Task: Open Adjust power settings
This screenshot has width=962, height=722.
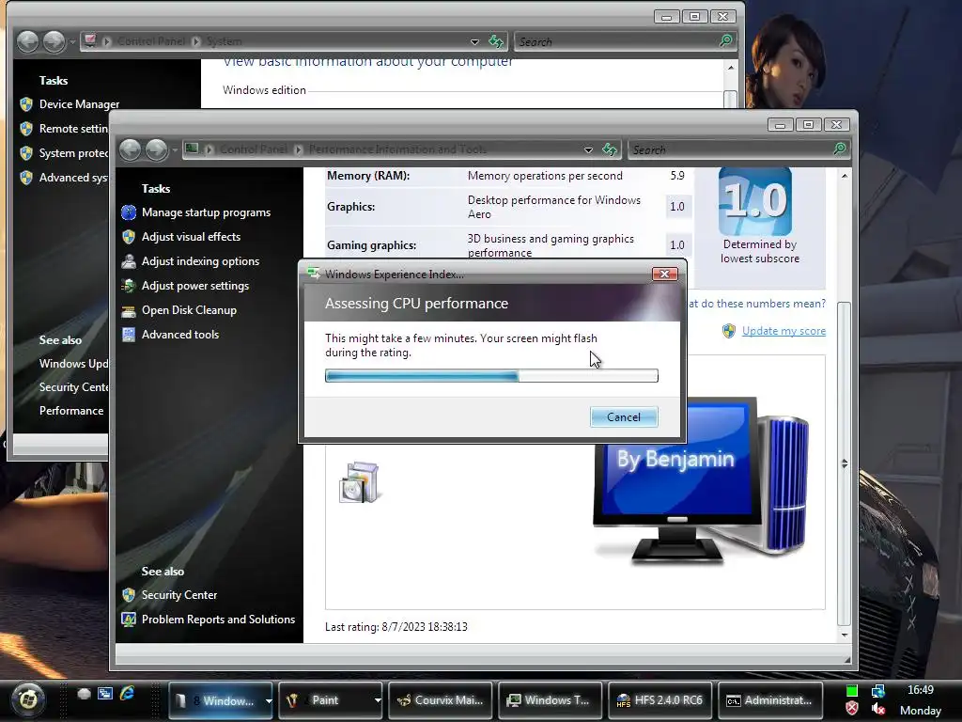Action: [195, 286]
